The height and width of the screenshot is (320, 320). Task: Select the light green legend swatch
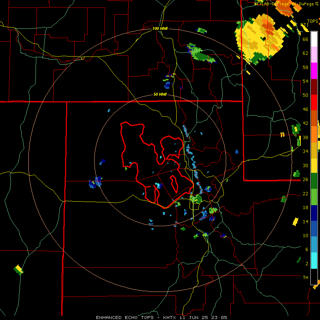(314, 197)
